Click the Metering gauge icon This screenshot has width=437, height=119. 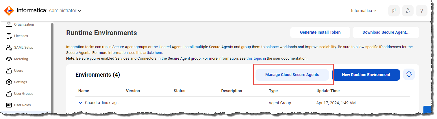pyautogui.click(x=9, y=59)
